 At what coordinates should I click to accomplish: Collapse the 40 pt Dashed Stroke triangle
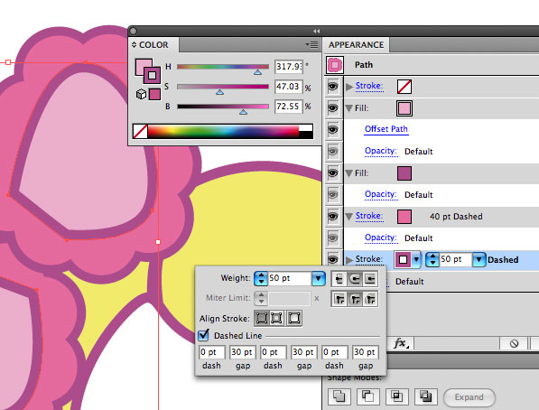pyautogui.click(x=348, y=217)
